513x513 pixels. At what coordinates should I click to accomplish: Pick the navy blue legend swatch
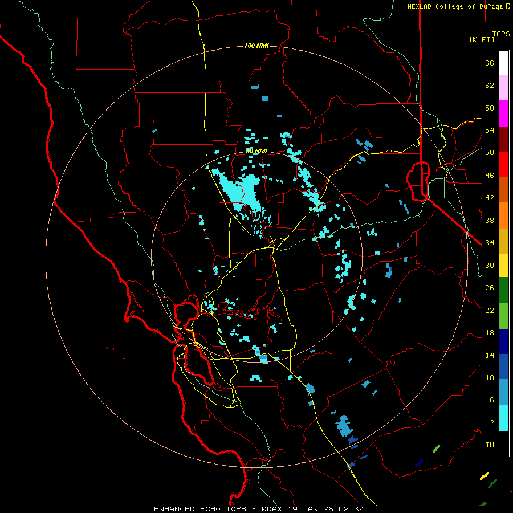tap(503, 341)
